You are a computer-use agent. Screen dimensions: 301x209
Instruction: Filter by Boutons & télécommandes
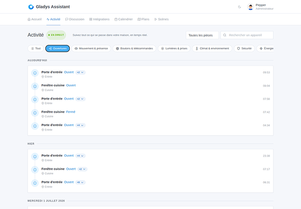coord(134,48)
